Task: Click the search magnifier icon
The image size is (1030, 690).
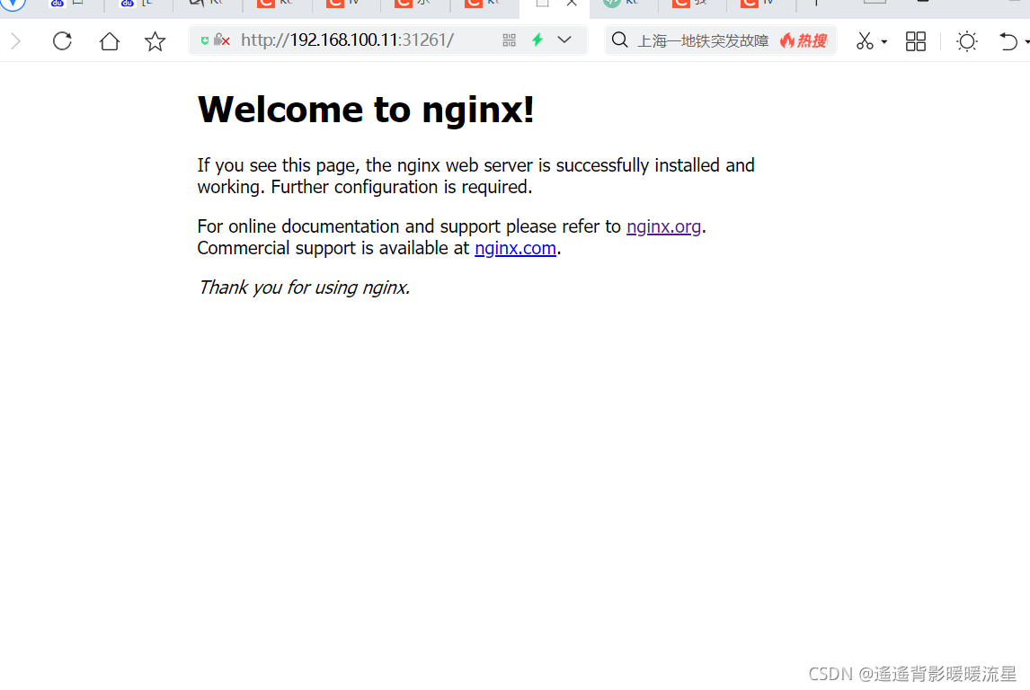Action: [x=619, y=40]
